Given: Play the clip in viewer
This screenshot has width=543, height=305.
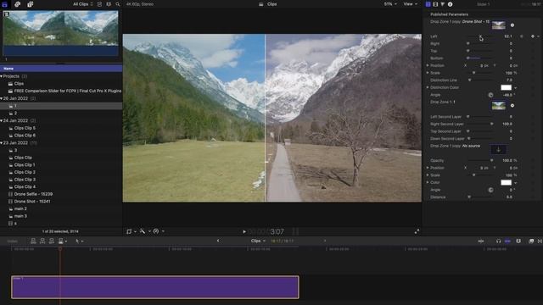Looking at the screenshot, I should tap(244, 231).
